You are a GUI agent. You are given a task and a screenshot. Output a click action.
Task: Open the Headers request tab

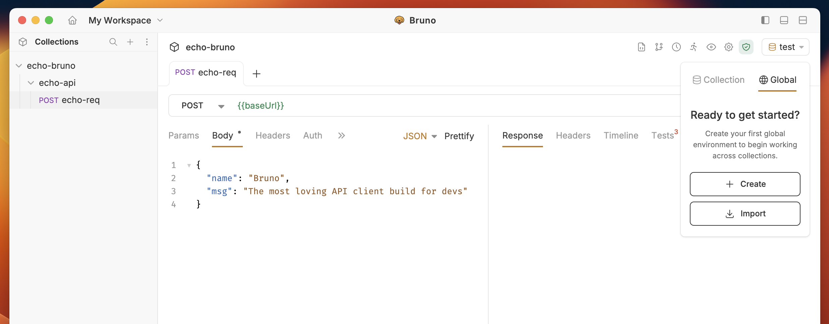click(273, 136)
